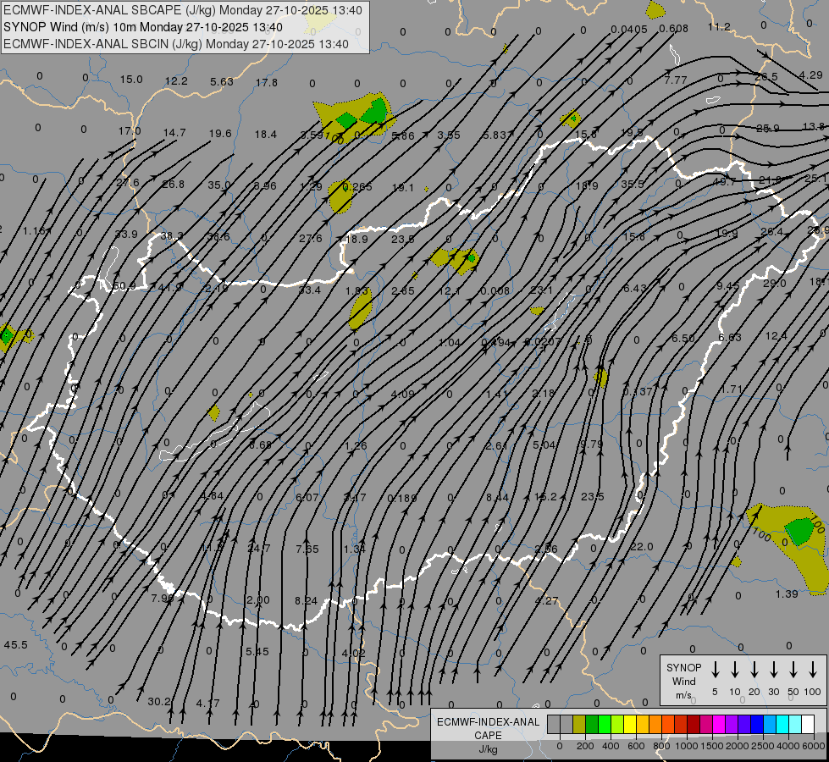Click the wind arrow above 50 m/s
829x762 pixels.
point(793,670)
